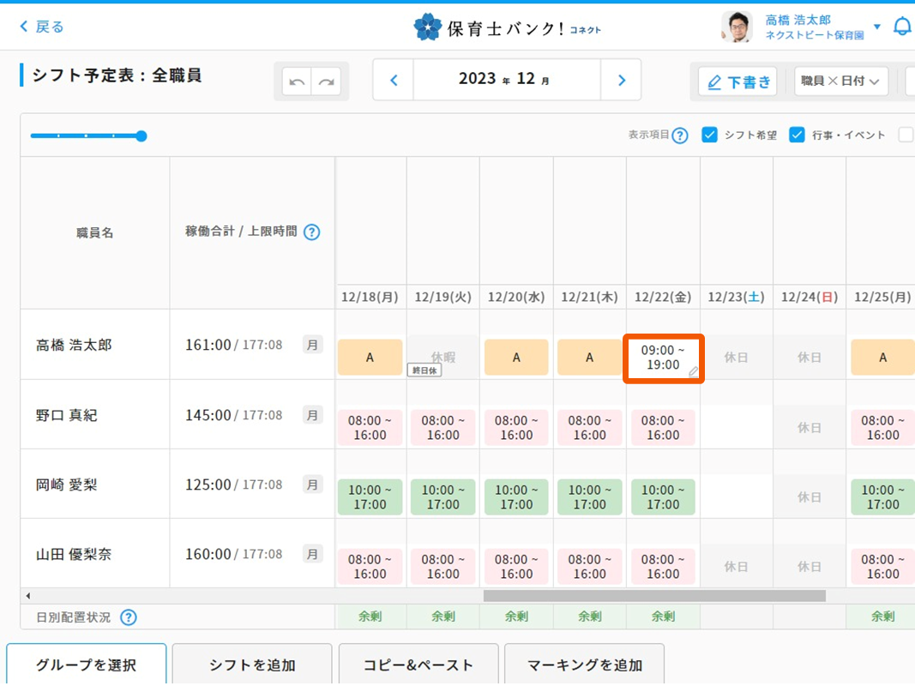
Task: Click help icon beside 稼働合計 / 上限時間
Action: click(312, 232)
